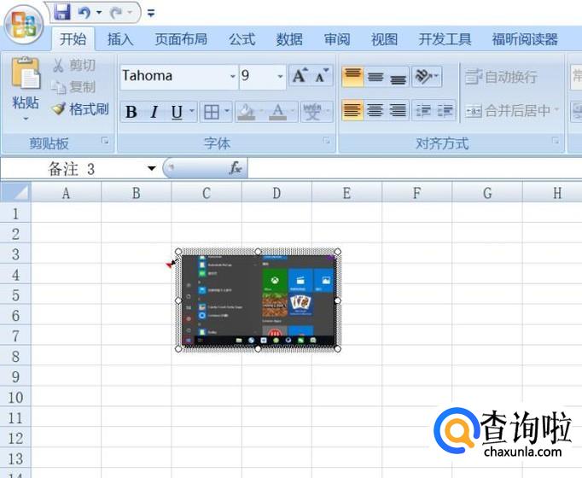
Task: Redo the last undone action
Action: point(117,13)
